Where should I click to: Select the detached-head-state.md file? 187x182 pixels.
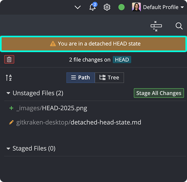(x=79, y=122)
